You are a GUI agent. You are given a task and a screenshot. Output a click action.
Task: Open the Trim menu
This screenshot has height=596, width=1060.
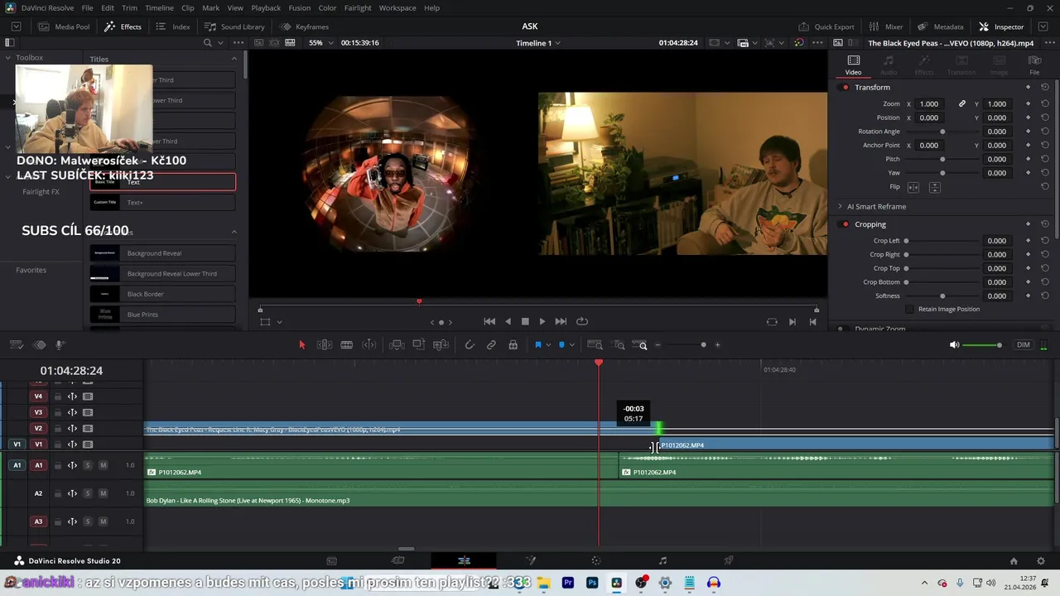click(130, 7)
